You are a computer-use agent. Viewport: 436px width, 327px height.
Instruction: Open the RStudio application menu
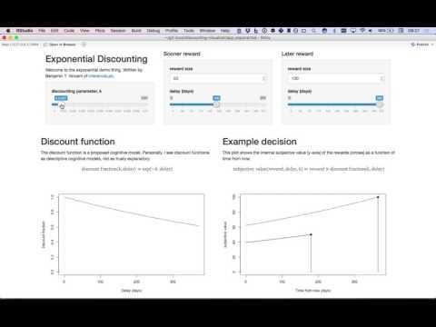click(25, 31)
